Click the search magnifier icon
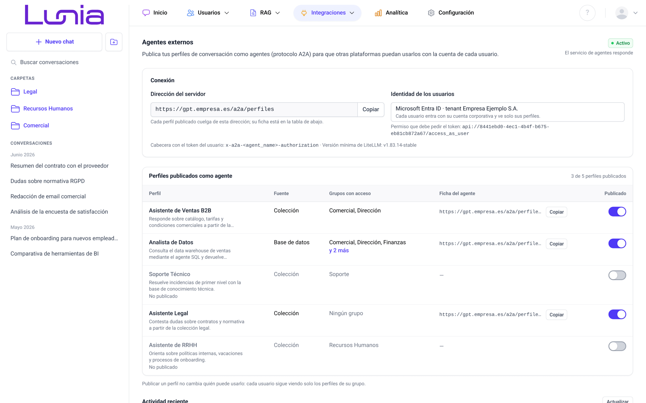This screenshot has height=403, width=646. pos(14,62)
